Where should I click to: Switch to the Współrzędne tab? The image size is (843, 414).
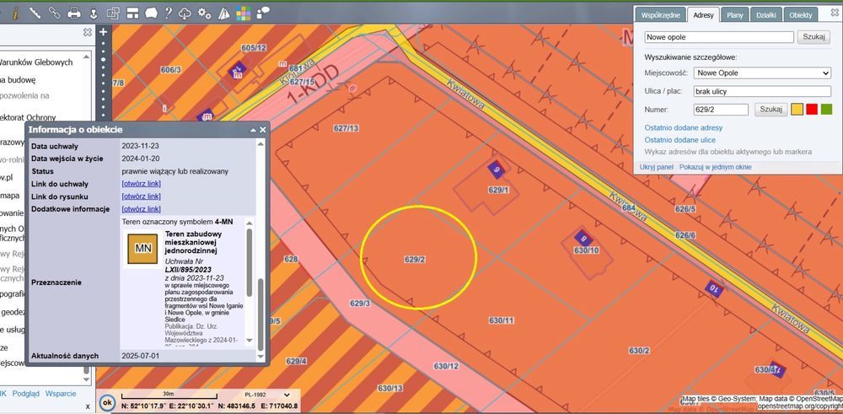pos(660,15)
